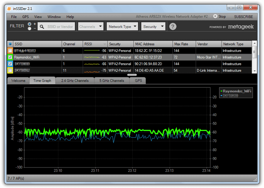264x188 pixels.
Task: Select the Raymondcc_WiFi SSID row
Action: tap(129, 57)
